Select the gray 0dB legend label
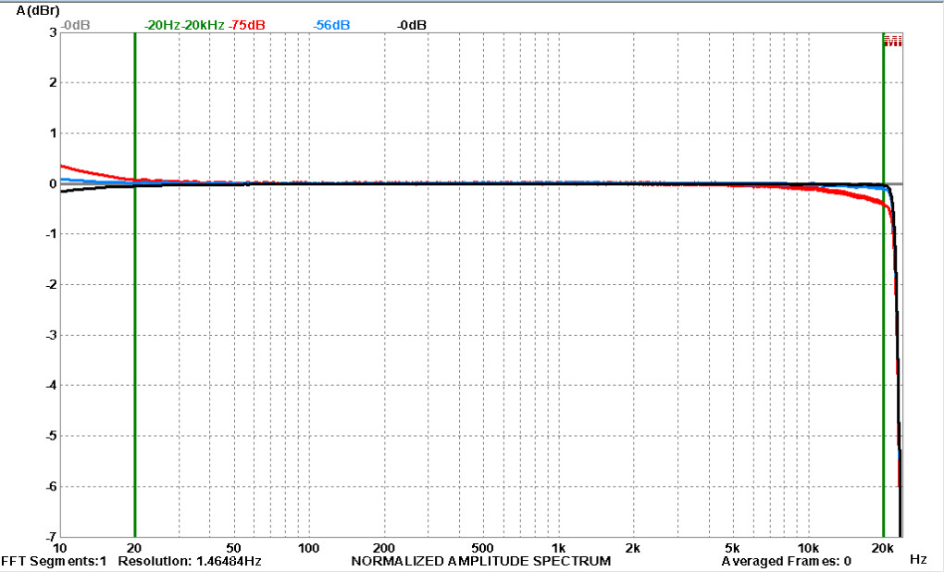944x572 pixels. [x=75, y=25]
